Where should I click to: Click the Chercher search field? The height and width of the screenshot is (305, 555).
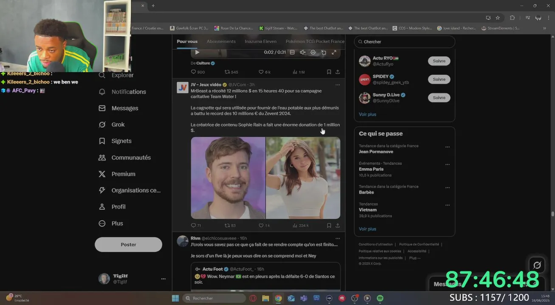click(405, 42)
